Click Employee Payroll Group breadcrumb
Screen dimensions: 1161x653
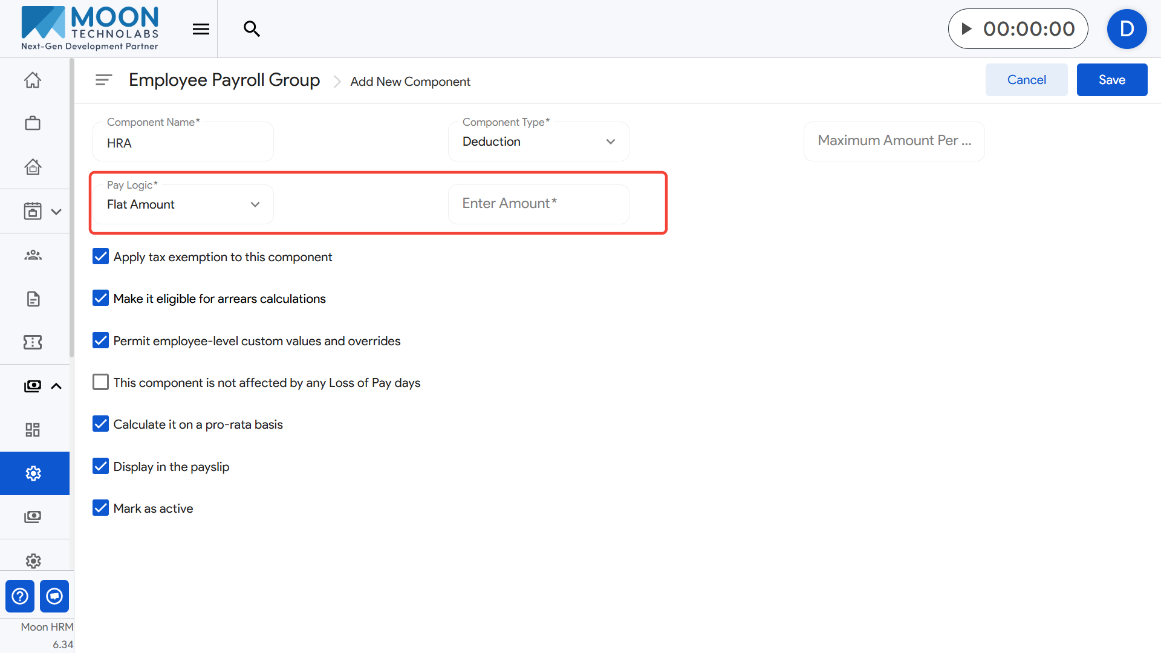tap(224, 80)
